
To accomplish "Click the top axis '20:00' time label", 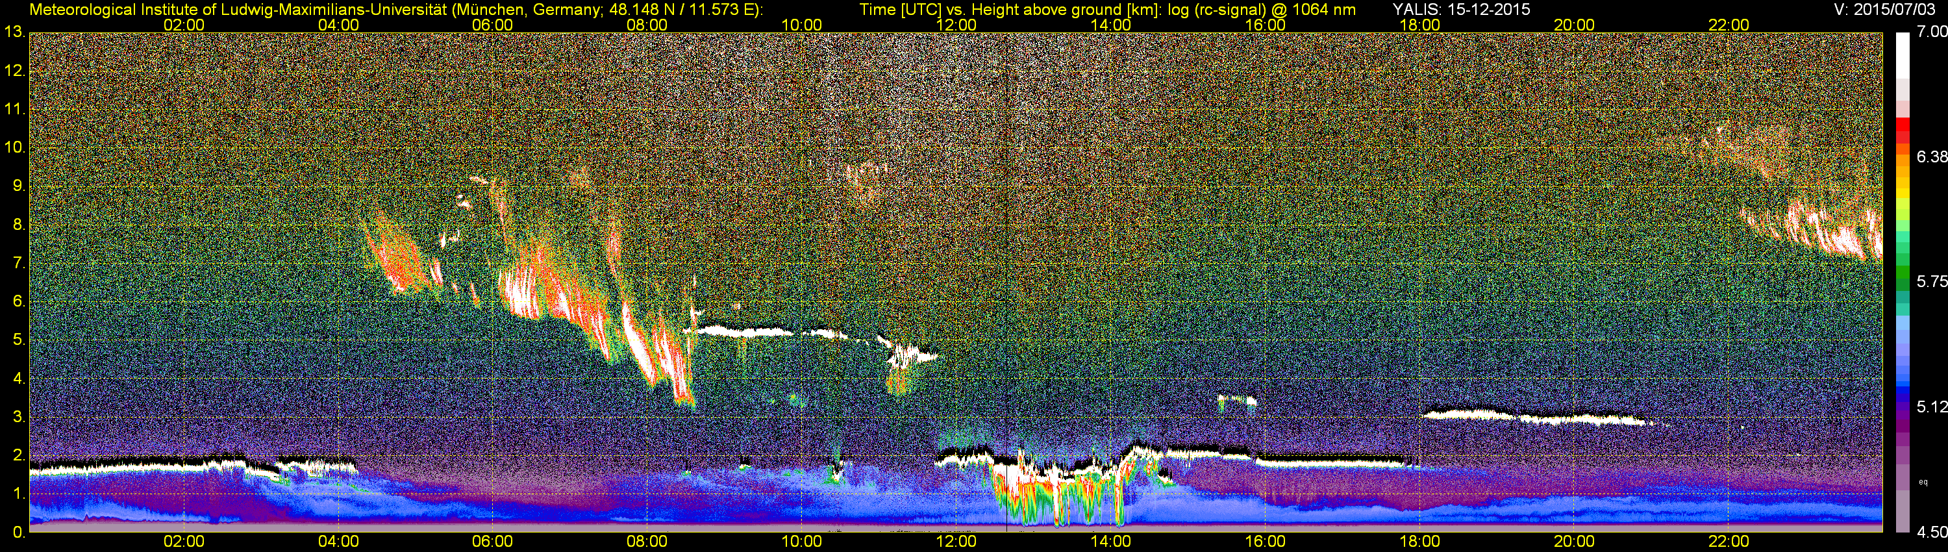I will click(1575, 25).
